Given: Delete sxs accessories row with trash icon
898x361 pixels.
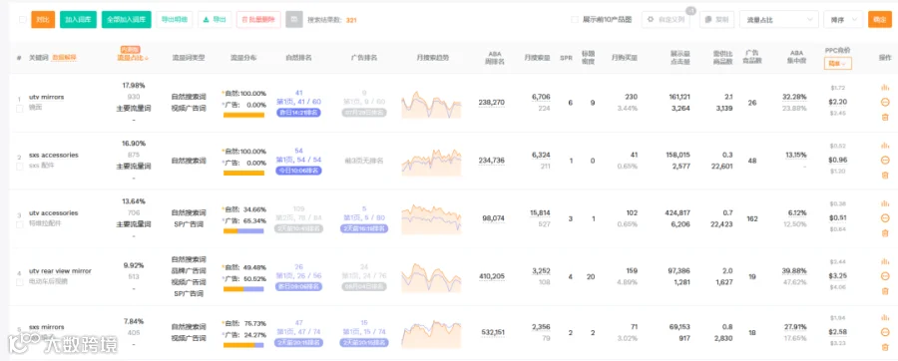Looking at the screenshot, I should pyautogui.click(x=885, y=176).
